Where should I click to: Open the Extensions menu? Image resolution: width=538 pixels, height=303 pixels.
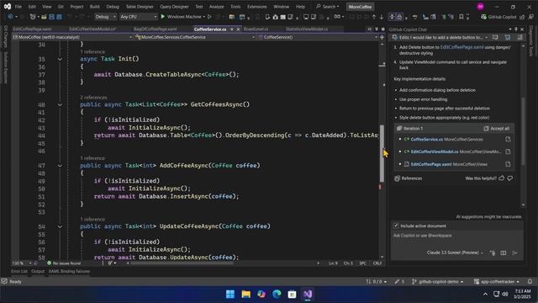pyautogui.click(x=256, y=7)
